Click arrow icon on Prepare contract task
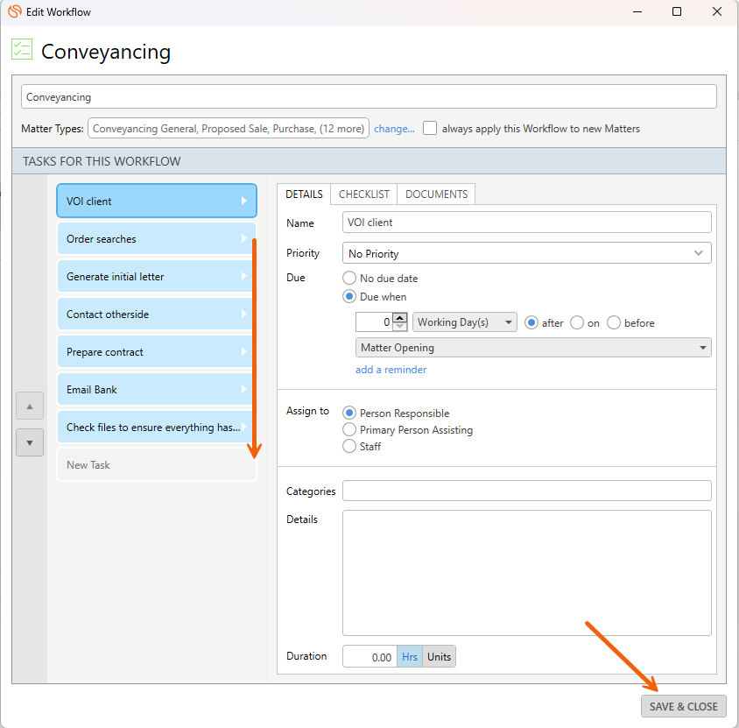This screenshot has height=728, width=739. [244, 352]
